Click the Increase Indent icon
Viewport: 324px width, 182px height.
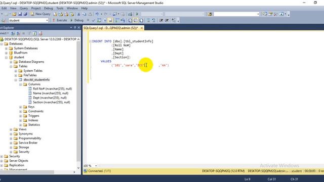click(167, 20)
